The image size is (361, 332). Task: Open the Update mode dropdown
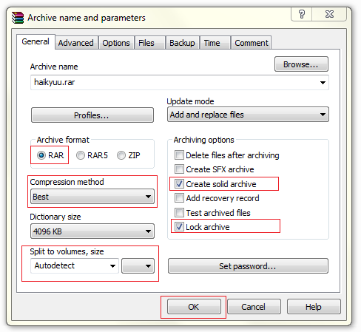pyautogui.click(x=248, y=115)
